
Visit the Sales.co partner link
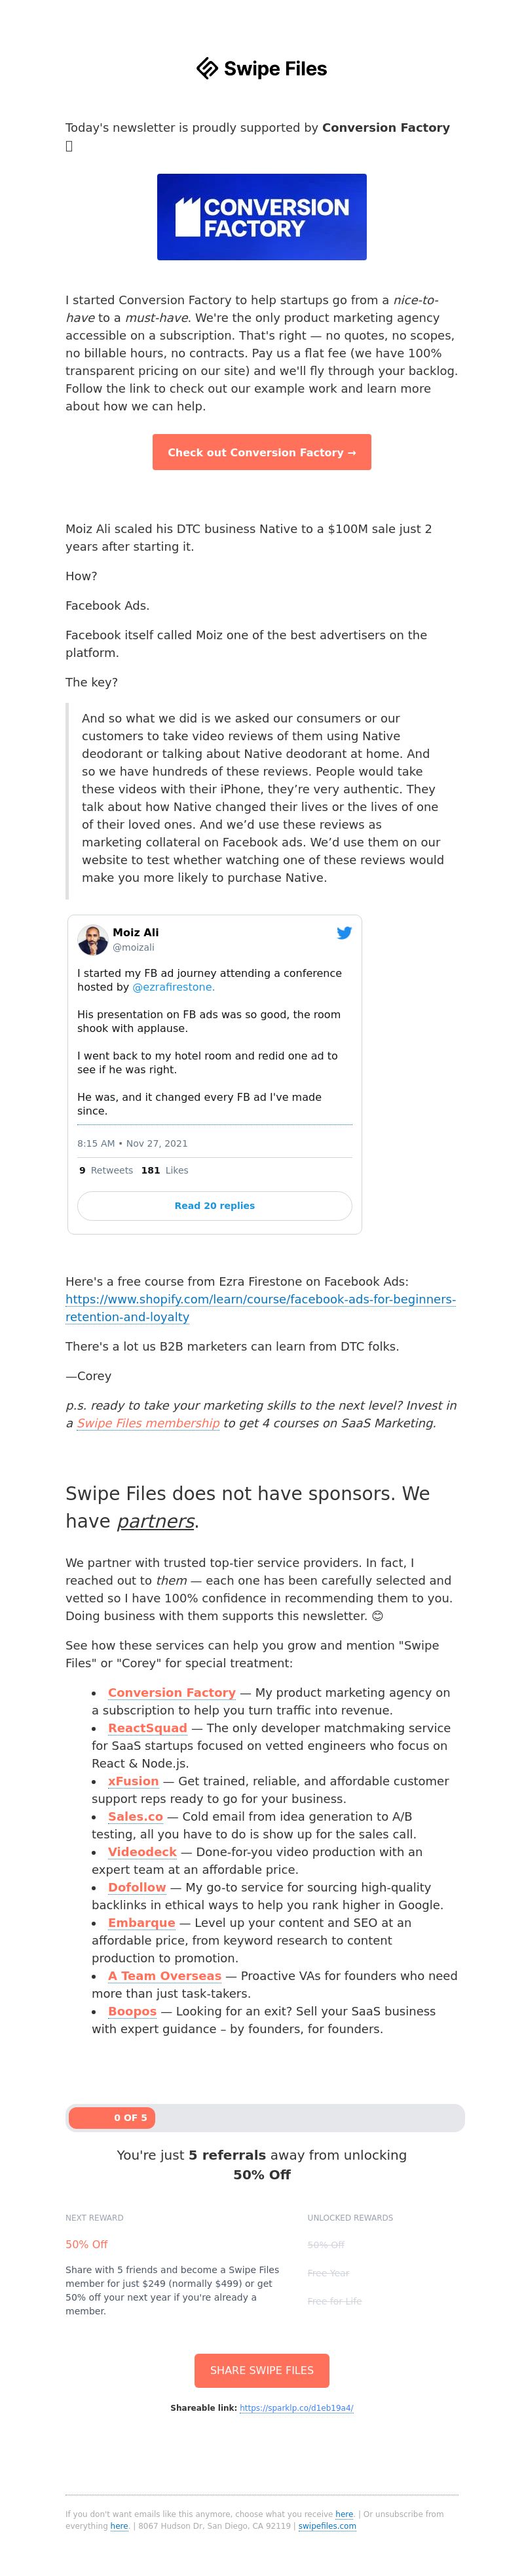pos(135,1816)
